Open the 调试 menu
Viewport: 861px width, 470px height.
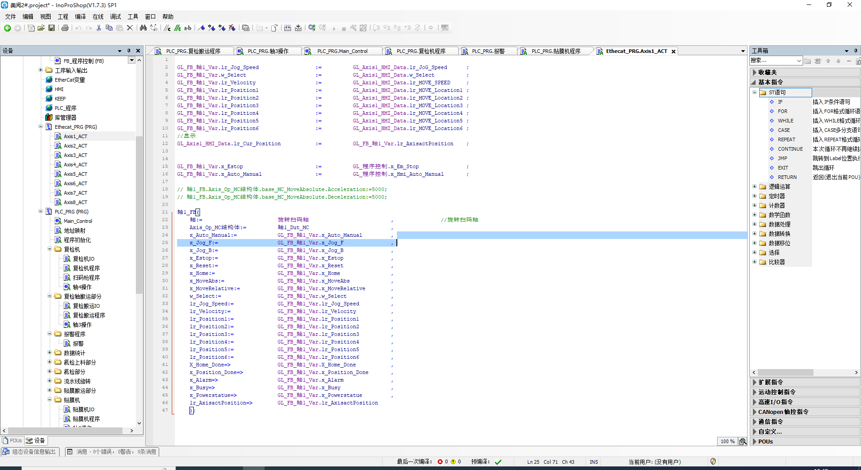(115, 17)
